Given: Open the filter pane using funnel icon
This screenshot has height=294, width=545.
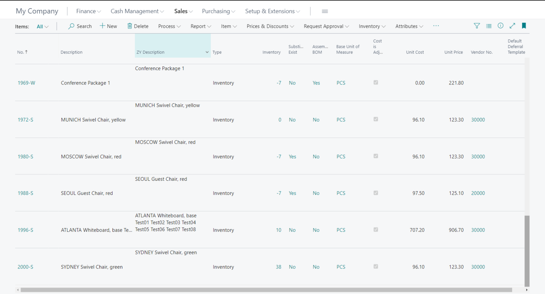Looking at the screenshot, I should click(477, 26).
